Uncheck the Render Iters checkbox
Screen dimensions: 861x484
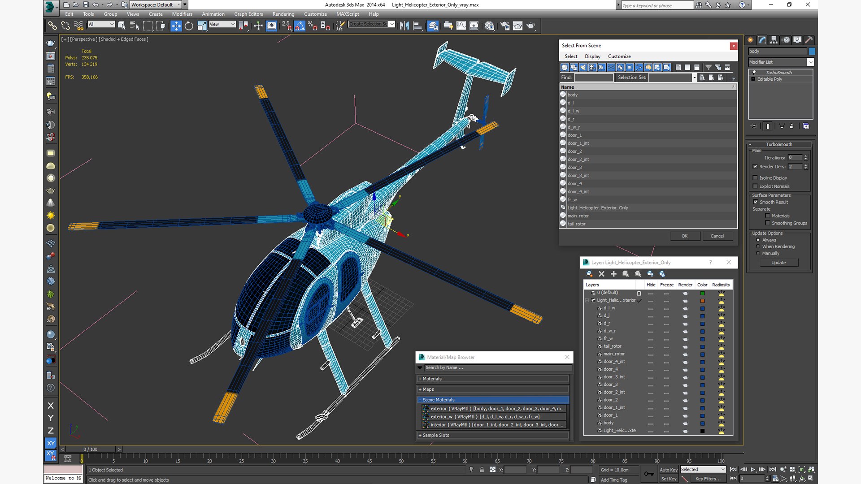755,167
